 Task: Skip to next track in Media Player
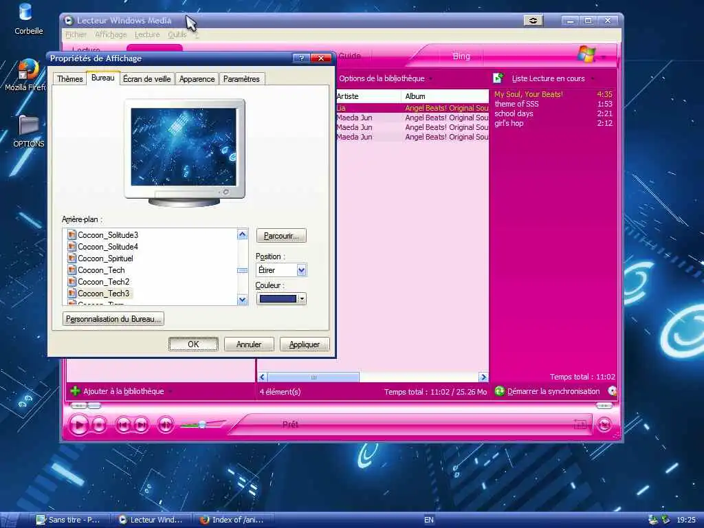coord(140,424)
